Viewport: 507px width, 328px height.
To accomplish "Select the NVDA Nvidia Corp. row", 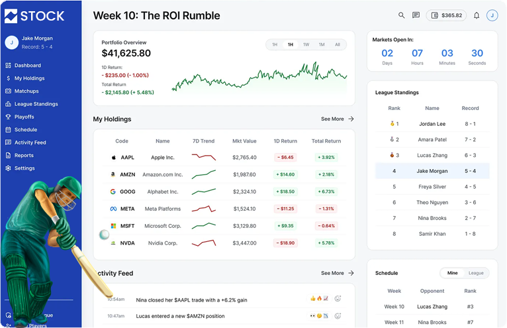I will (x=224, y=243).
